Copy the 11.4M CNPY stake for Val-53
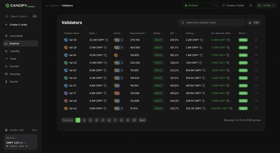Screen dimensions: 280x153 (106, 63)
